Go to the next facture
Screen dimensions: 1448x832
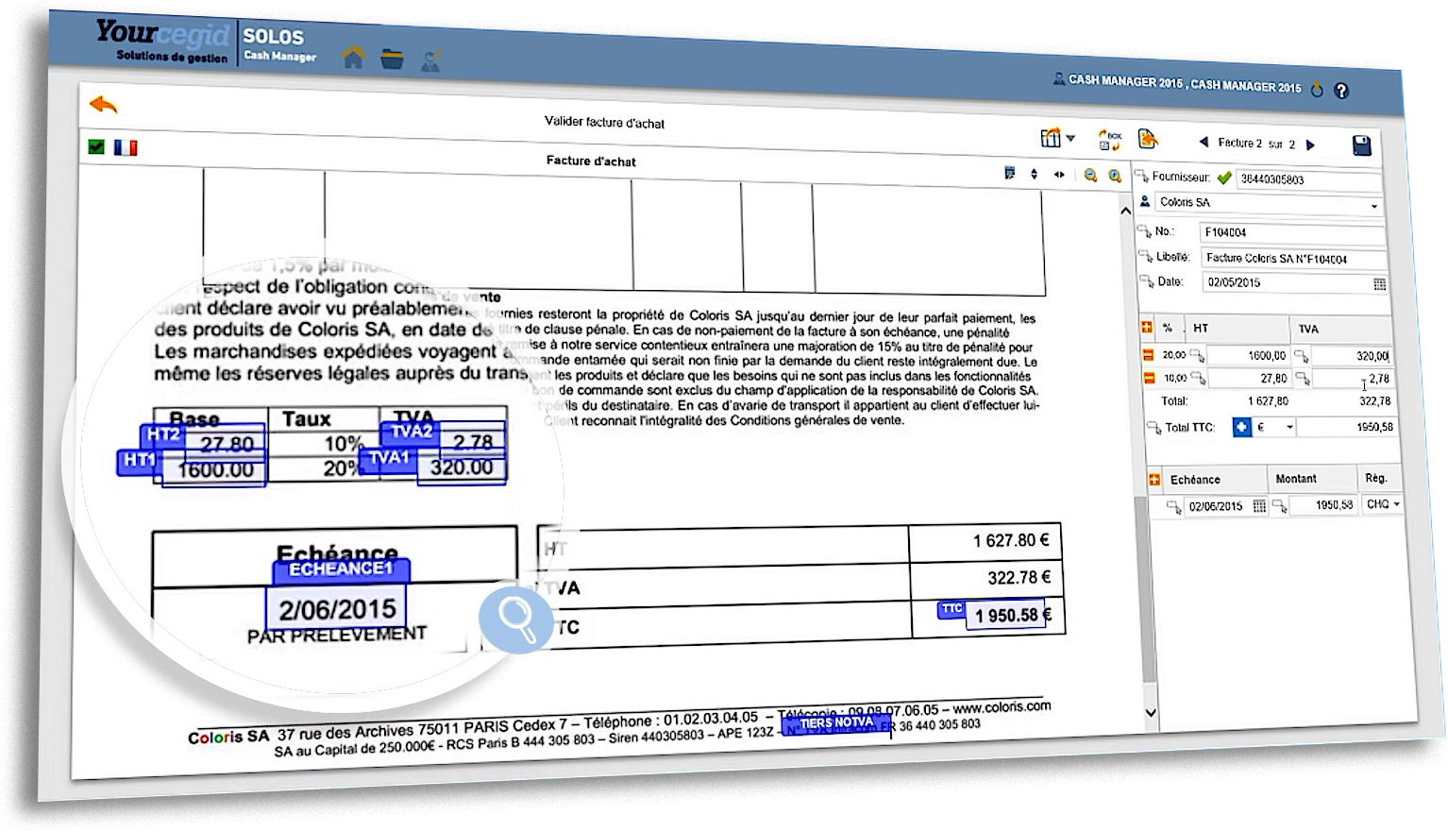(x=1310, y=144)
